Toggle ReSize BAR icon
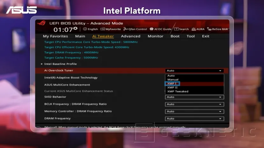This screenshot has height=148, width=264. point(209,29)
